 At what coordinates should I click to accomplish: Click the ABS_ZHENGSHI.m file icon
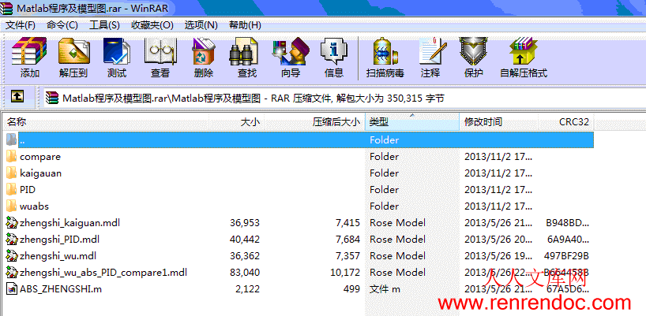click(x=12, y=289)
